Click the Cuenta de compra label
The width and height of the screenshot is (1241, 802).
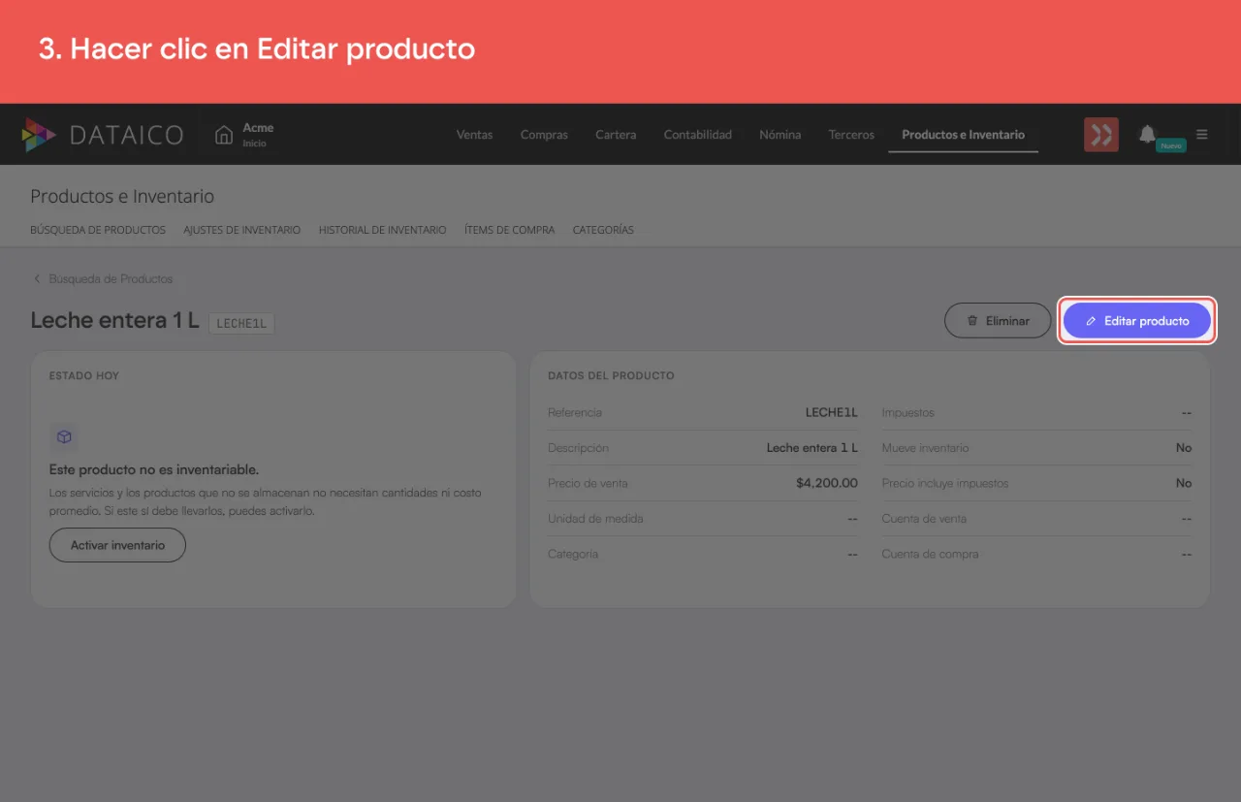tap(930, 555)
